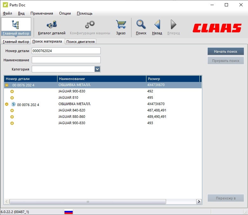Switch to the Главный выбор tab
248x215 pixels.
[16, 42]
